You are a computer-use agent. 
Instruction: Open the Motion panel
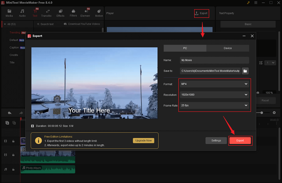[99, 13]
